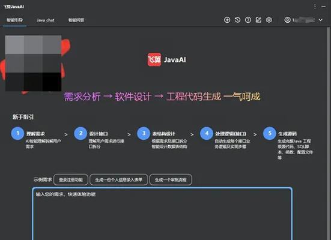Image resolution: width=331 pixels, height=240 pixels.
Task: Click the 生成源码 step title
Action: [287, 134]
